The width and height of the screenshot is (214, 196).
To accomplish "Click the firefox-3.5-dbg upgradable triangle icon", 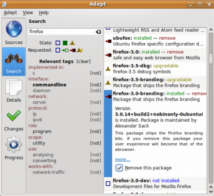I will tap(108, 69).
